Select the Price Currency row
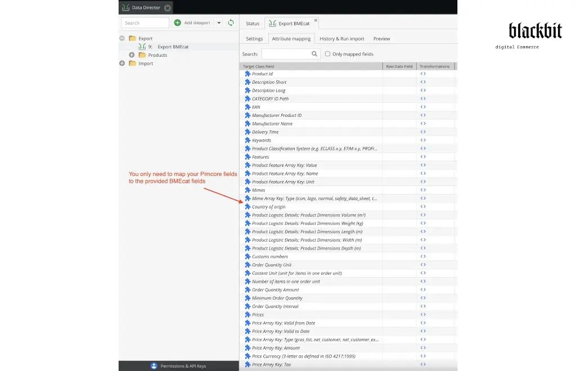The height and width of the screenshot is (371, 576). [348, 356]
